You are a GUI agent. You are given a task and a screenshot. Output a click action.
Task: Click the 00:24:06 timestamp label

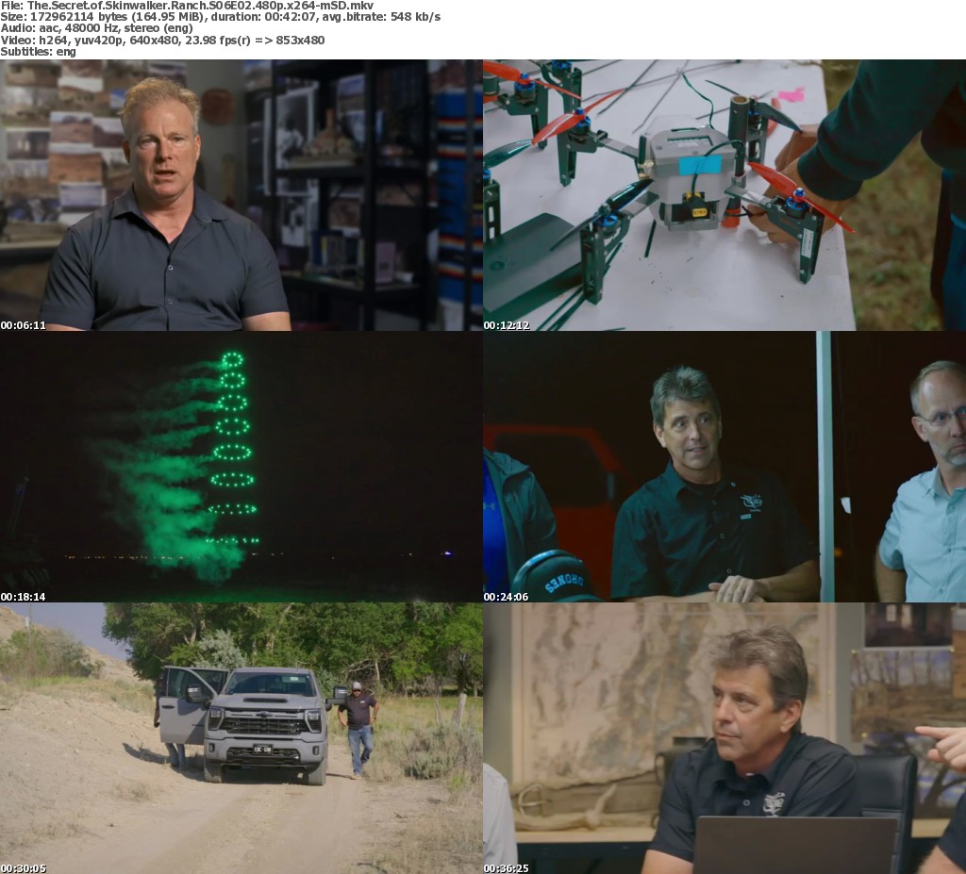pyautogui.click(x=507, y=597)
